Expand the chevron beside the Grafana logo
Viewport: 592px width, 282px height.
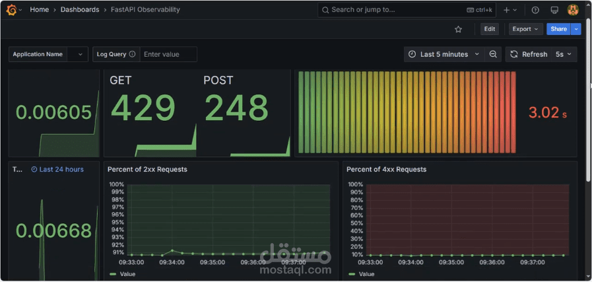20,10
